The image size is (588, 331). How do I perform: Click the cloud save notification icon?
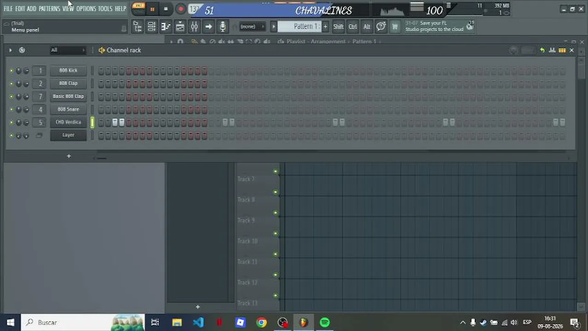coord(470,27)
